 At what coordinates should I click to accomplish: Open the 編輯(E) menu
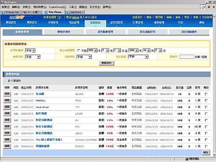pyautogui.click(x=16, y=7)
